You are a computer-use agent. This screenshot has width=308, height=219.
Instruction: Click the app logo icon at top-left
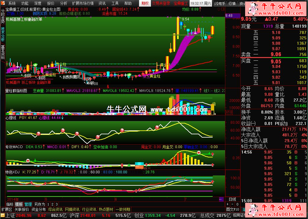[x=3, y=3]
